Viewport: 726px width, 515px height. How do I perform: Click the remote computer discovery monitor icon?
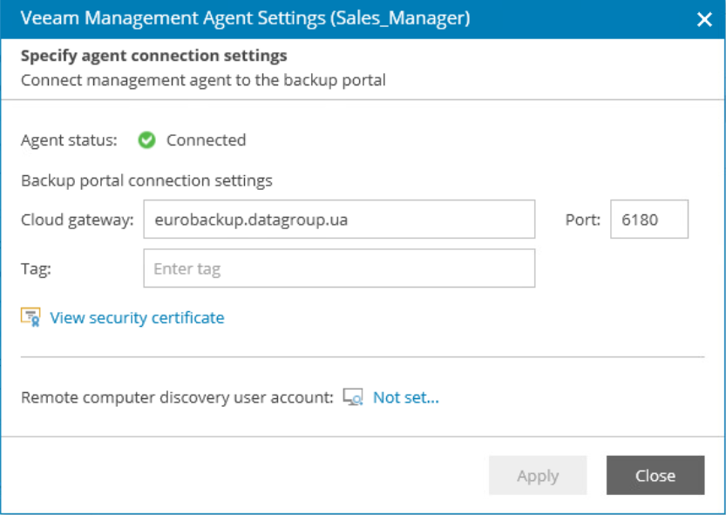point(353,396)
